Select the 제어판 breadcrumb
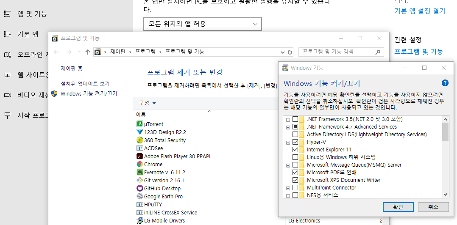Screen dimensions: 457x225 coord(118,52)
